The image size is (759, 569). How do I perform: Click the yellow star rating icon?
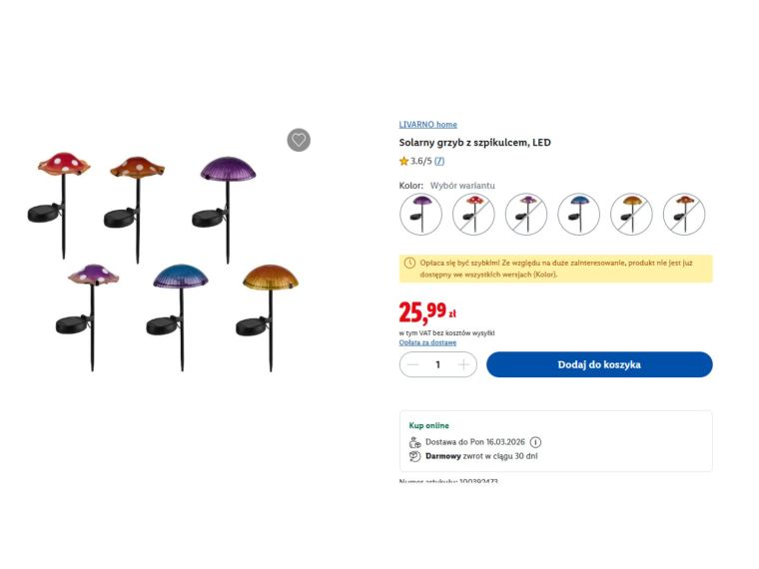pyautogui.click(x=404, y=161)
